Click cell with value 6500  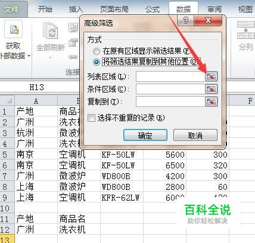pyautogui.click(x=164, y=165)
